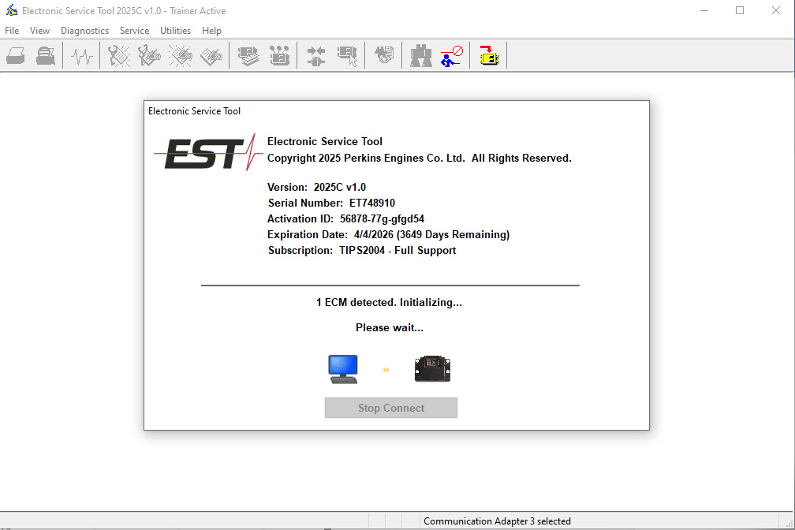Click the blue computer monitor image

point(343,369)
